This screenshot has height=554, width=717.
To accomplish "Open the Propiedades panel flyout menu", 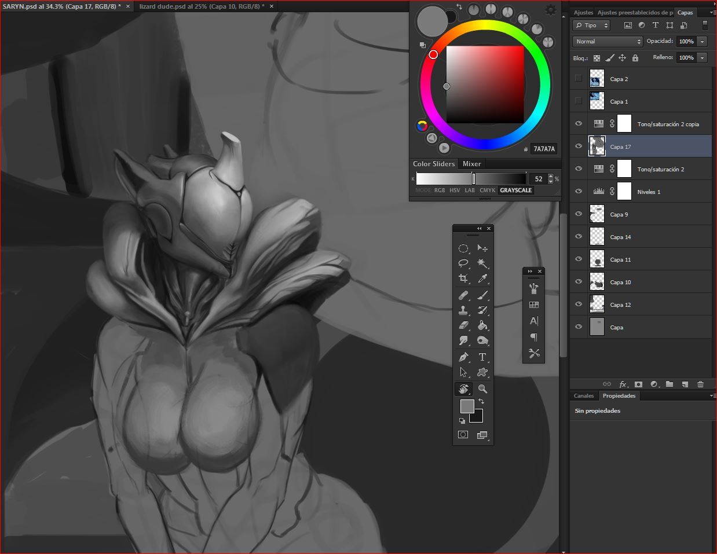I will point(712,396).
